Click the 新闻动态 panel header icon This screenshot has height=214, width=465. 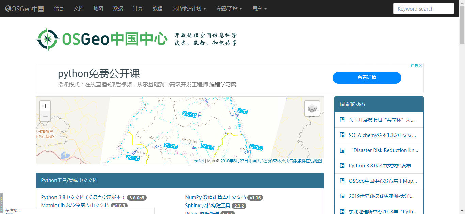pyautogui.click(x=342, y=104)
